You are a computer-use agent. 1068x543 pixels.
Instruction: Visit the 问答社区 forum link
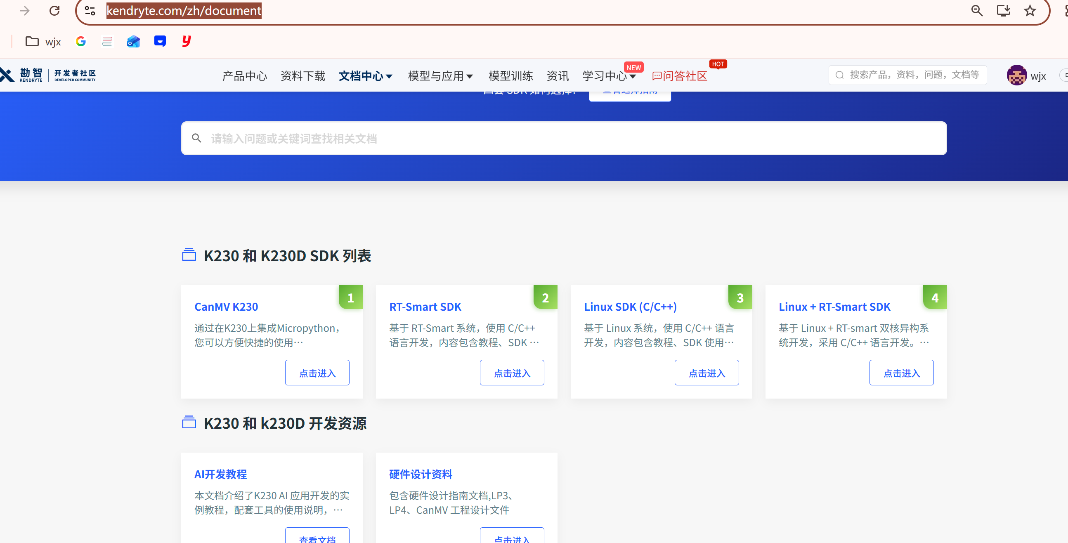click(680, 76)
